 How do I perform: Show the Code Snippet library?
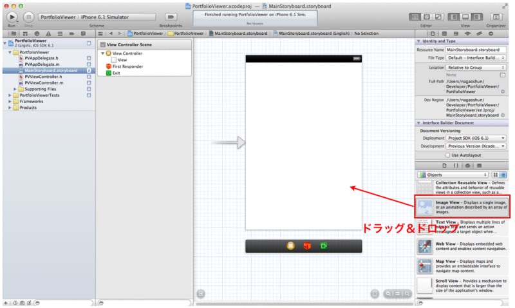coord(456,166)
